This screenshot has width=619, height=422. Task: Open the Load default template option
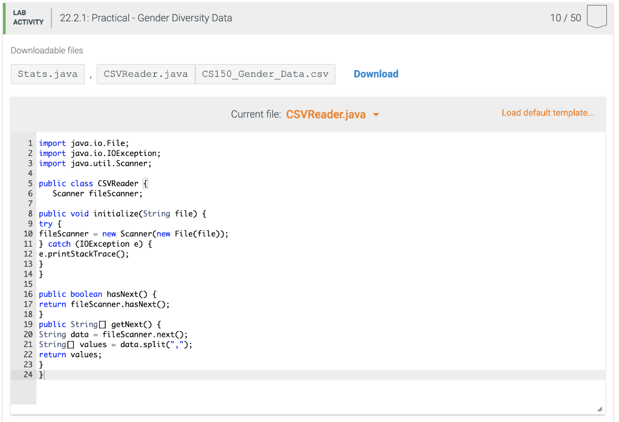[547, 112]
